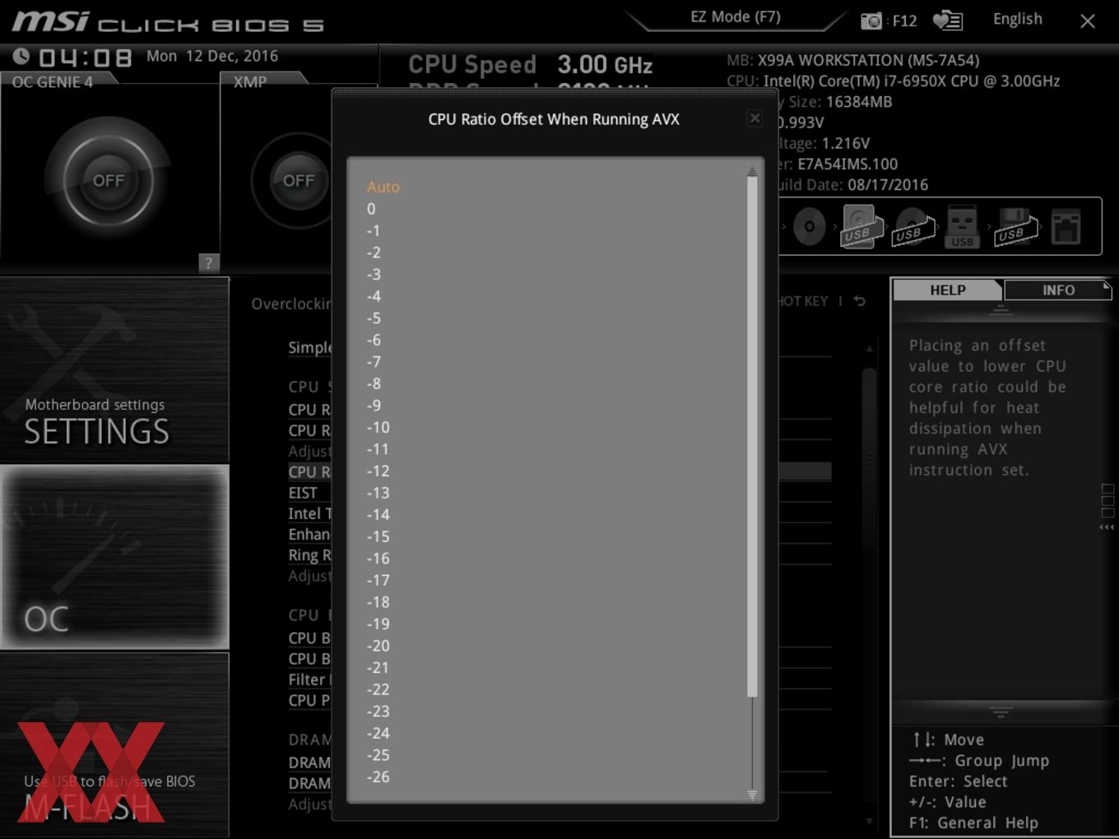Choose -26 from the offset list
The width and height of the screenshot is (1119, 839).
378,776
